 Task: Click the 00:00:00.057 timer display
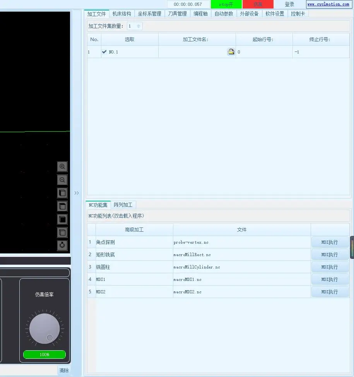coord(188,4)
